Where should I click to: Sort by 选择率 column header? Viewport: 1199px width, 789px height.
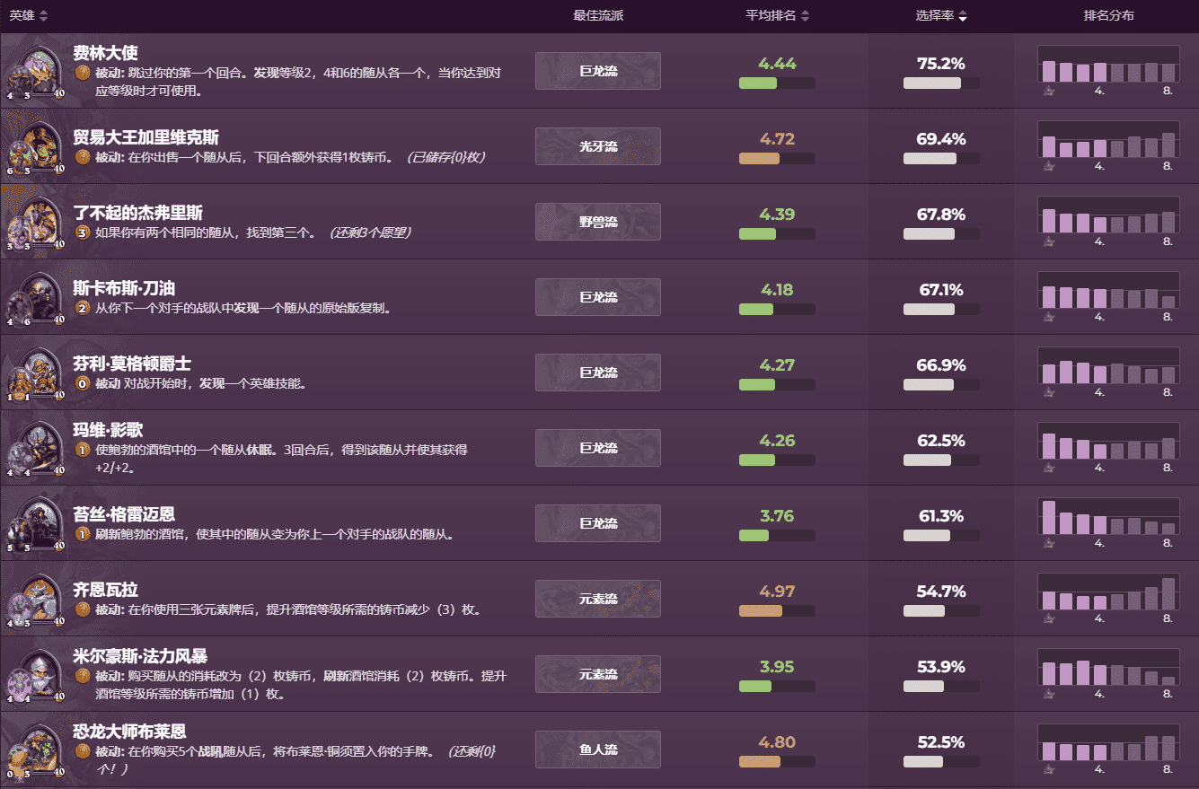click(x=941, y=15)
